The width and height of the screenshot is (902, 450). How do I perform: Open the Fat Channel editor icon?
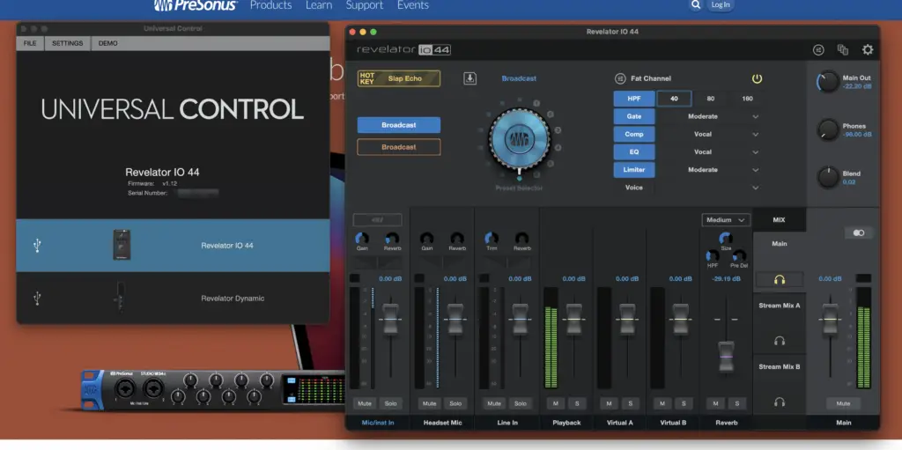[x=620, y=78]
